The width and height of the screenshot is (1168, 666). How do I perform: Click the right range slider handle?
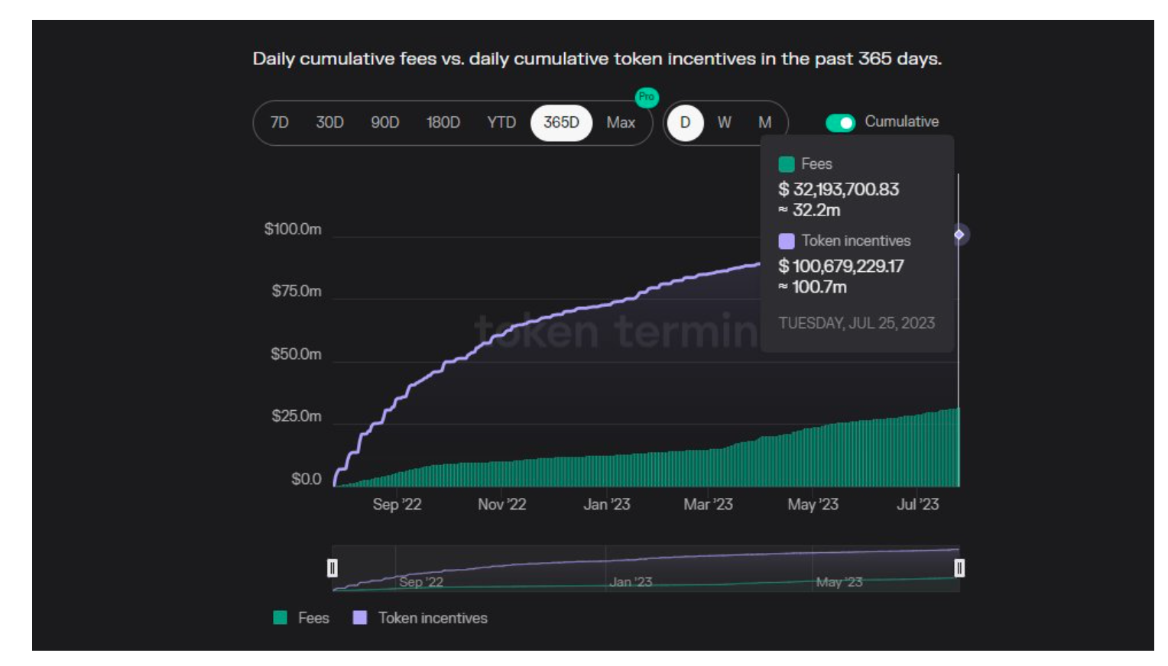click(959, 568)
